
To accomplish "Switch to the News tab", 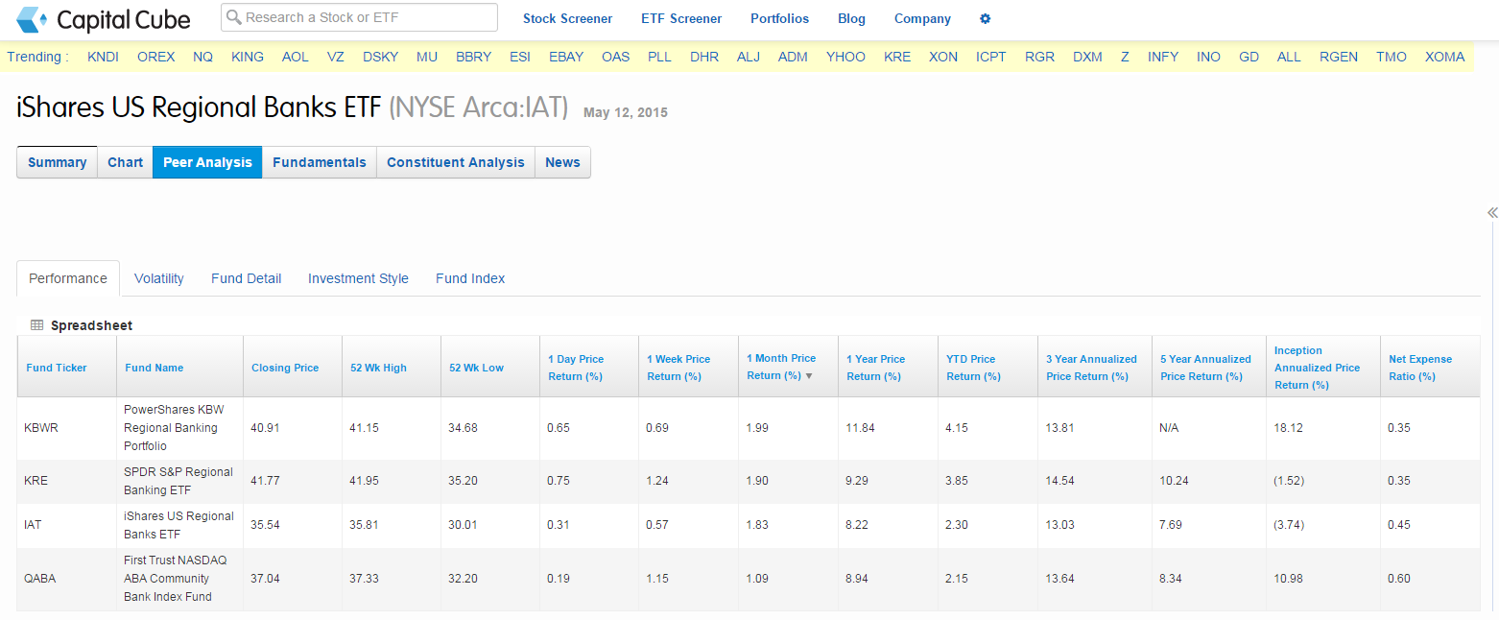I will tap(562, 162).
